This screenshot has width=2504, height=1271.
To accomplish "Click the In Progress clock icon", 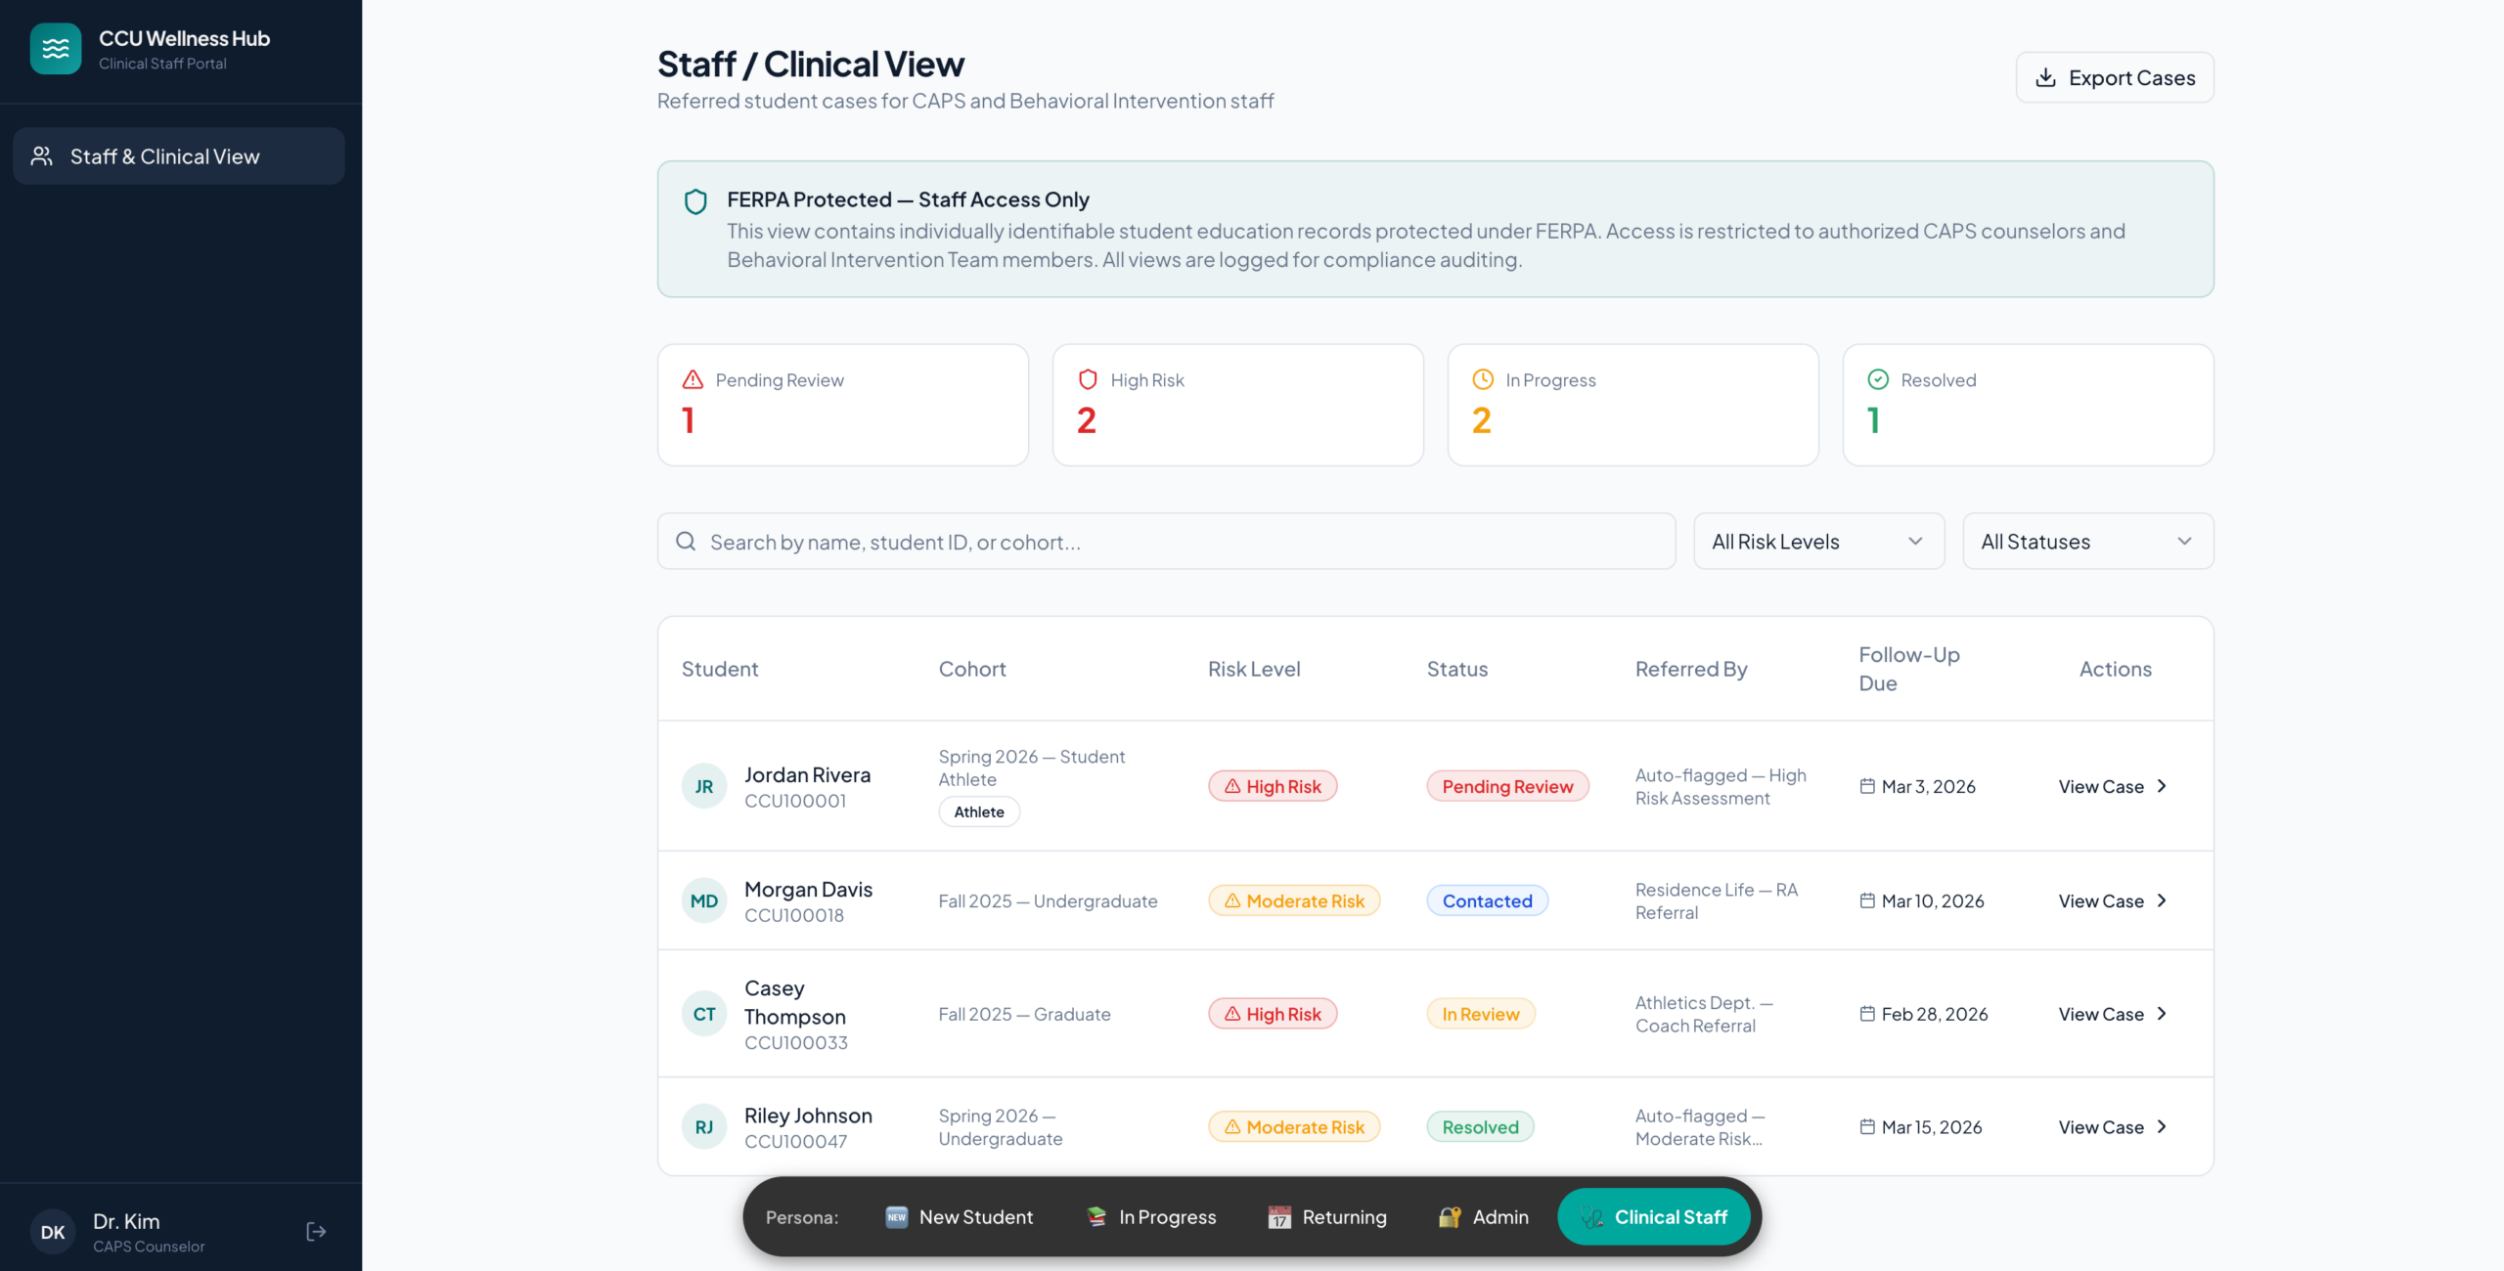I will (1483, 379).
